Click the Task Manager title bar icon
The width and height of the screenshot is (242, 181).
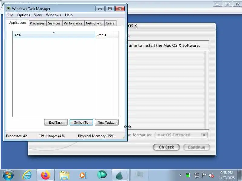coord(9,8)
